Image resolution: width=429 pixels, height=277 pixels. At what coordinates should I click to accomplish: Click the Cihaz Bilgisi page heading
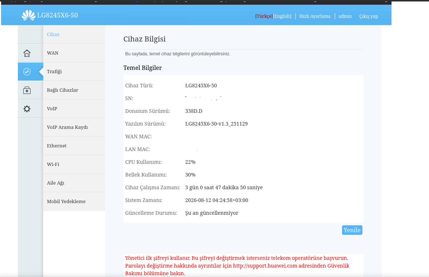(144, 39)
